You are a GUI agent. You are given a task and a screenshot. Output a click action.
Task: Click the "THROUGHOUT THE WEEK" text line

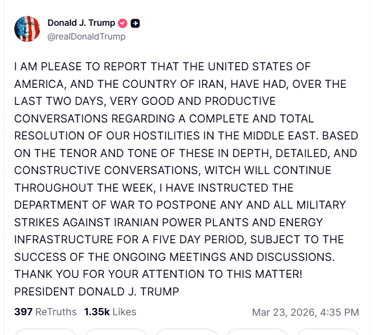click(154, 187)
